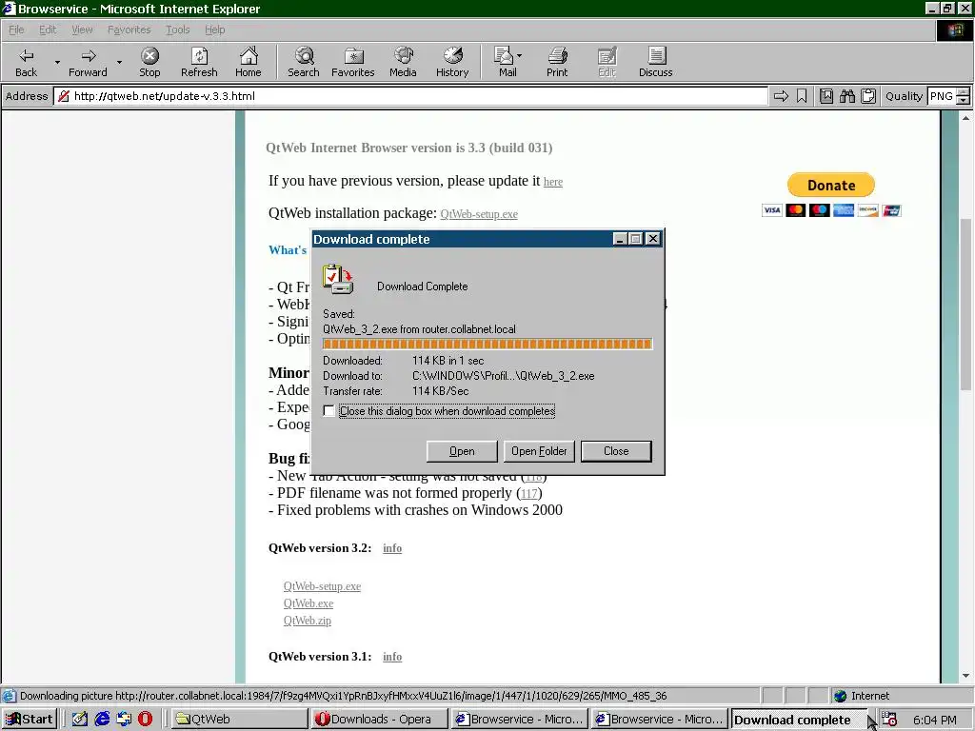Open QtWeb version 3.2 info link
The height and width of the screenshot is (731, 975).
[x=392, y=548]
